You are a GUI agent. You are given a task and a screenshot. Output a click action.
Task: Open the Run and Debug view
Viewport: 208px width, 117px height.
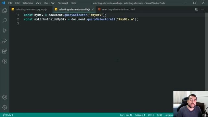(x=5, y=41)
